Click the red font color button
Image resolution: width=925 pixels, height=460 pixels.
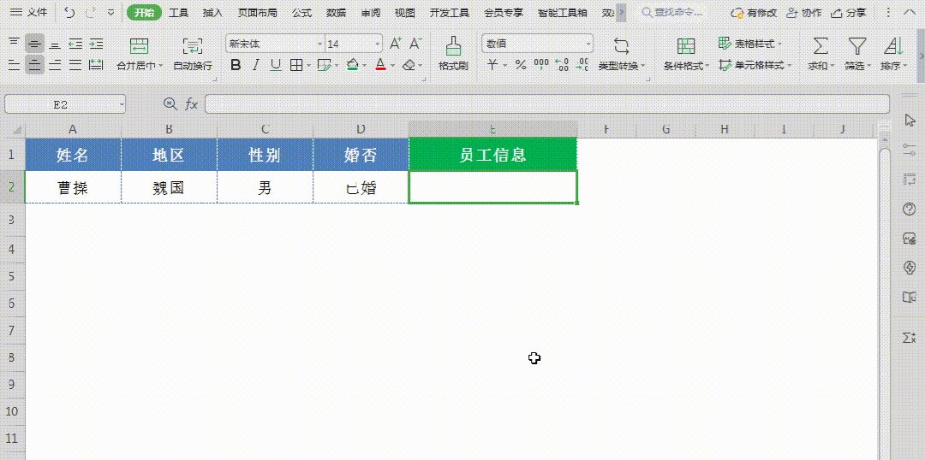(x=380, y=65)
